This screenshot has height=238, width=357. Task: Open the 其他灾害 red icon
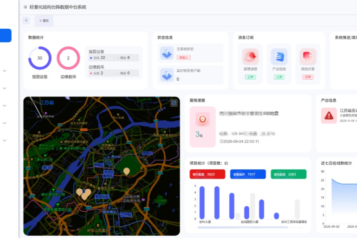point(308,57)
